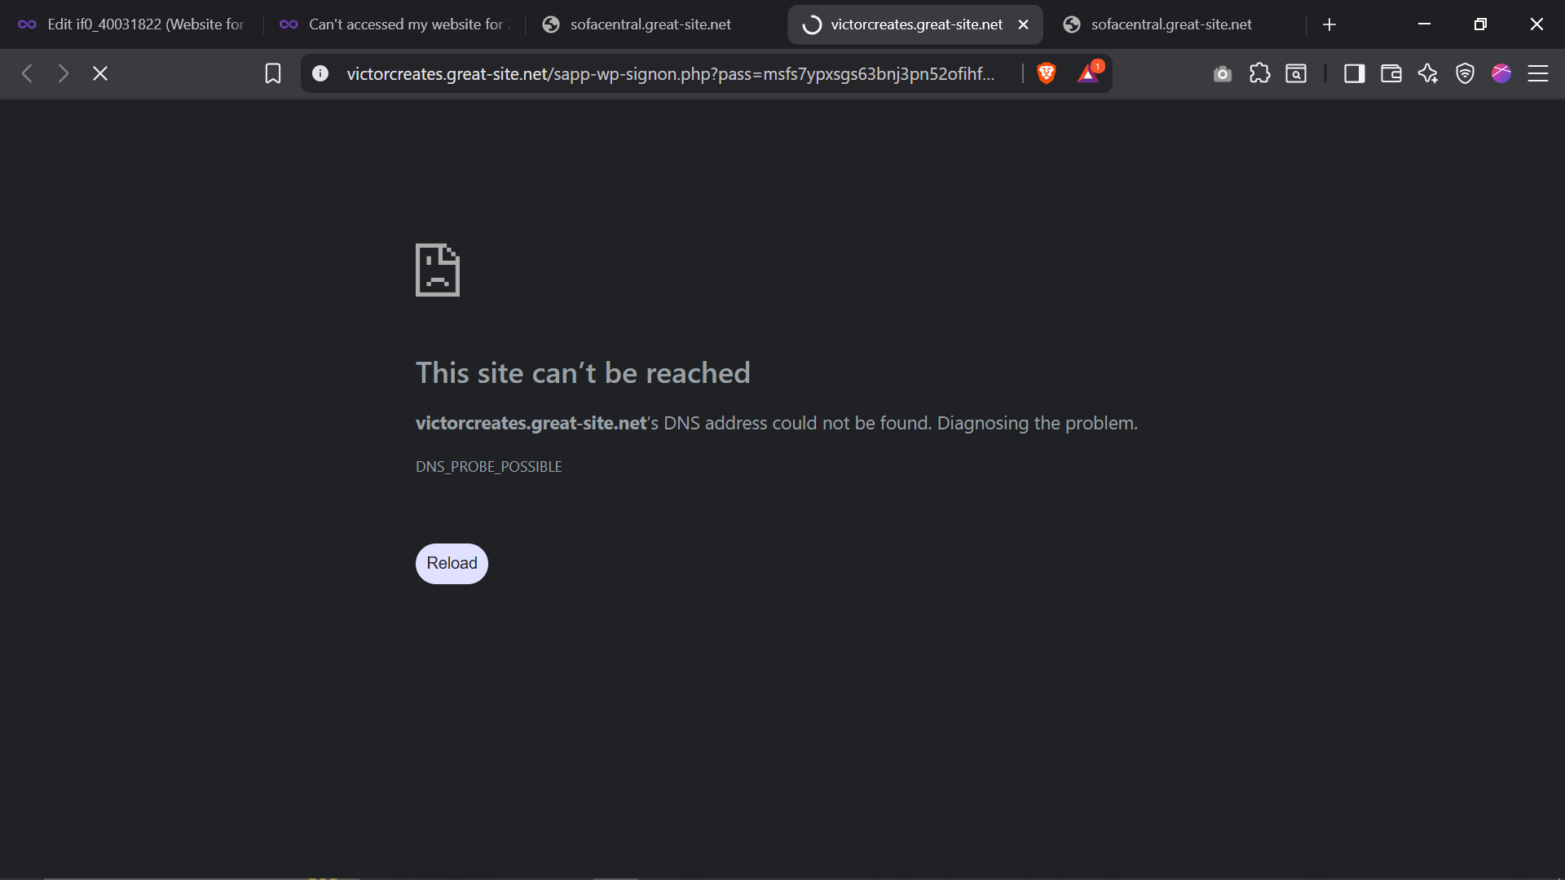Open the profile avatar menu
The image size is (1565, 880).
click(x=1501, y=73)
